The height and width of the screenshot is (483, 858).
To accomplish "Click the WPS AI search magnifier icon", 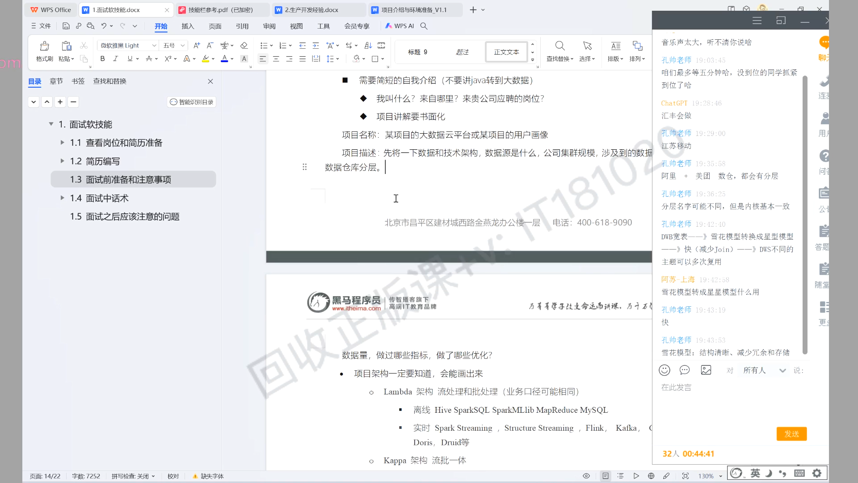I will click(424, 26).
